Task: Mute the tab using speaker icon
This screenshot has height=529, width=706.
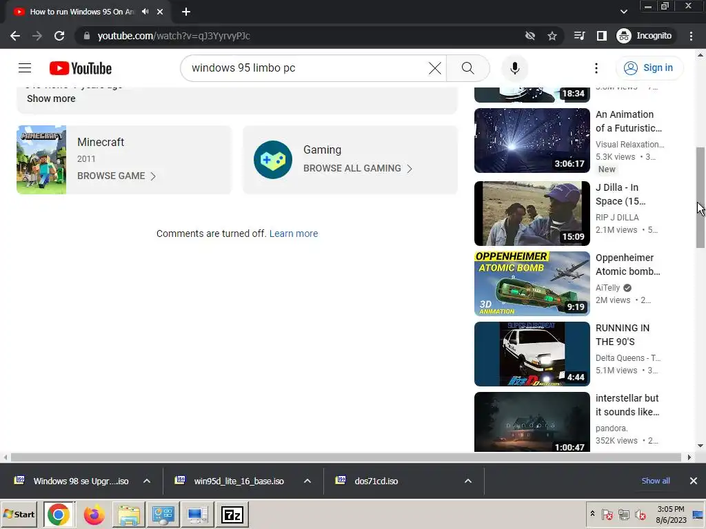Action: tap(145, 12)
